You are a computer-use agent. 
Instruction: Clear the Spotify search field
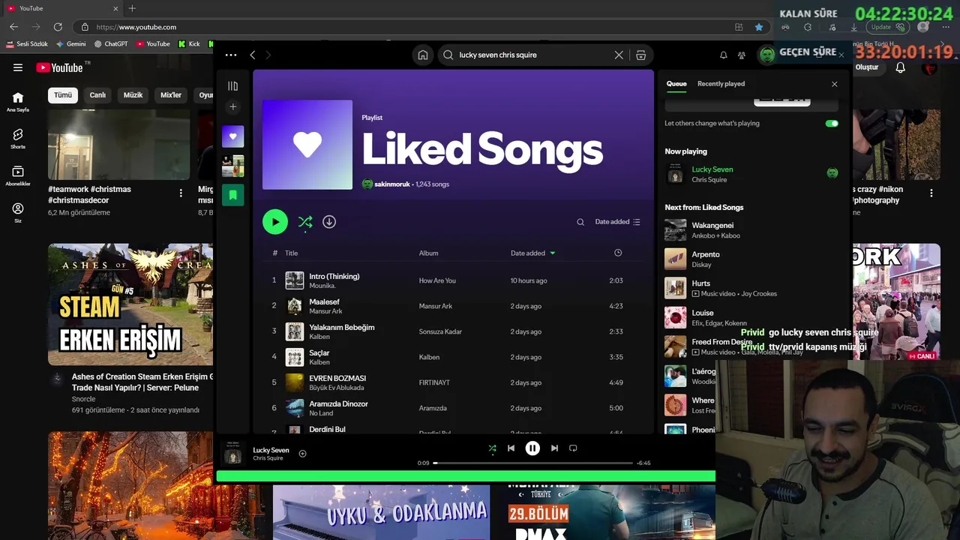point(619,55)
